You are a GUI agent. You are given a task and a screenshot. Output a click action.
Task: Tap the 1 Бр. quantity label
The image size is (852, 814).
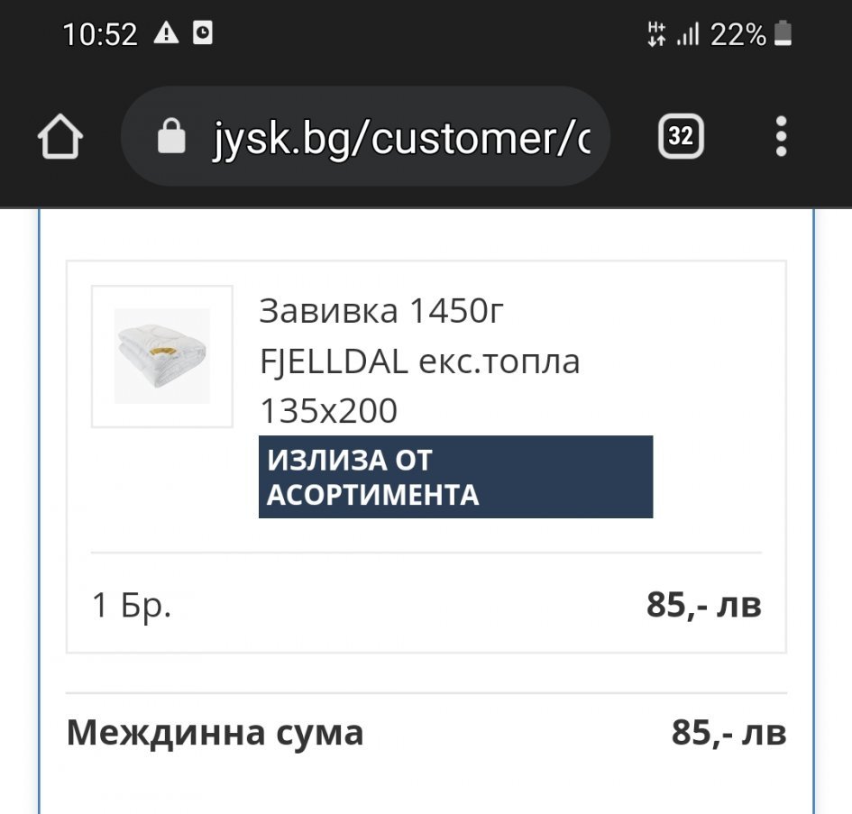tap(132, 605)
